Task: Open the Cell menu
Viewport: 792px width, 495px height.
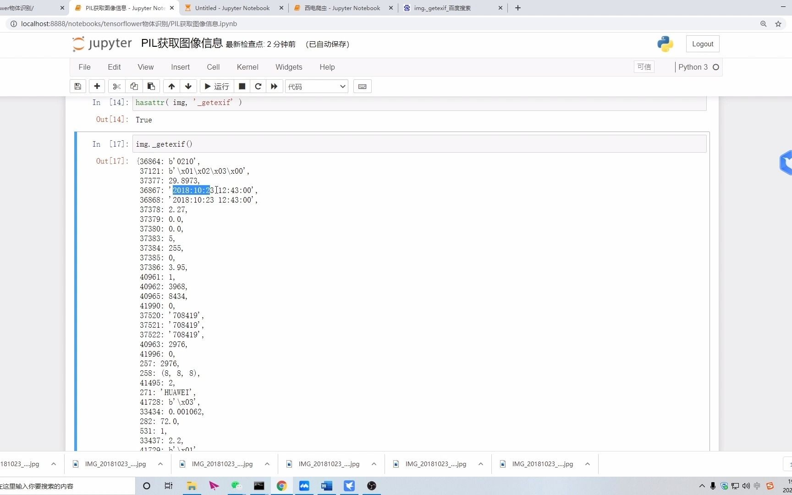Action: click(x=213, y=67)
